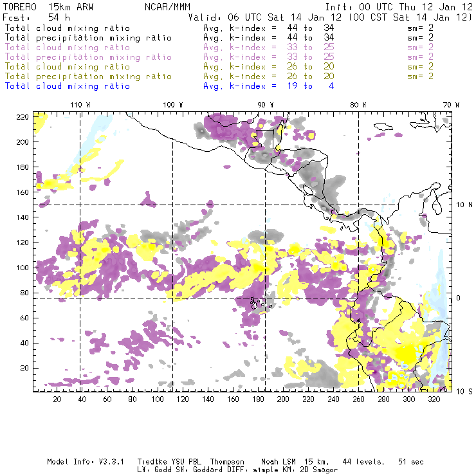
Task: Select the '60' tick on the vertical axis
Action: pos(24,318)
